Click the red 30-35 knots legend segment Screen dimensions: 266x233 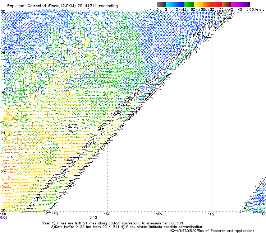pyautogui.click(x=217, y=4)
